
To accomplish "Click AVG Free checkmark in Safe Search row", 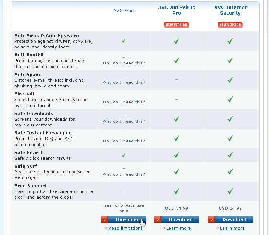I will tap(124, 155).
